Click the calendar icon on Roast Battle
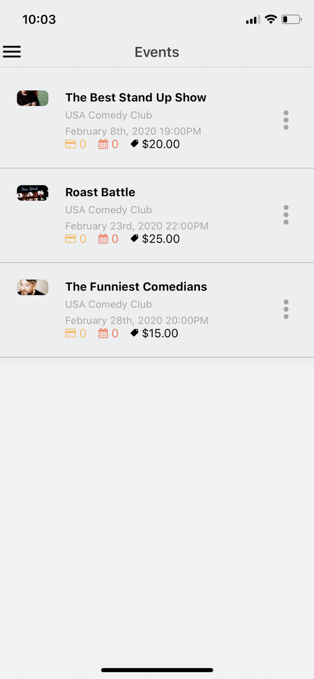This screenshot has width=314, height=679. (x=103, y=239)
